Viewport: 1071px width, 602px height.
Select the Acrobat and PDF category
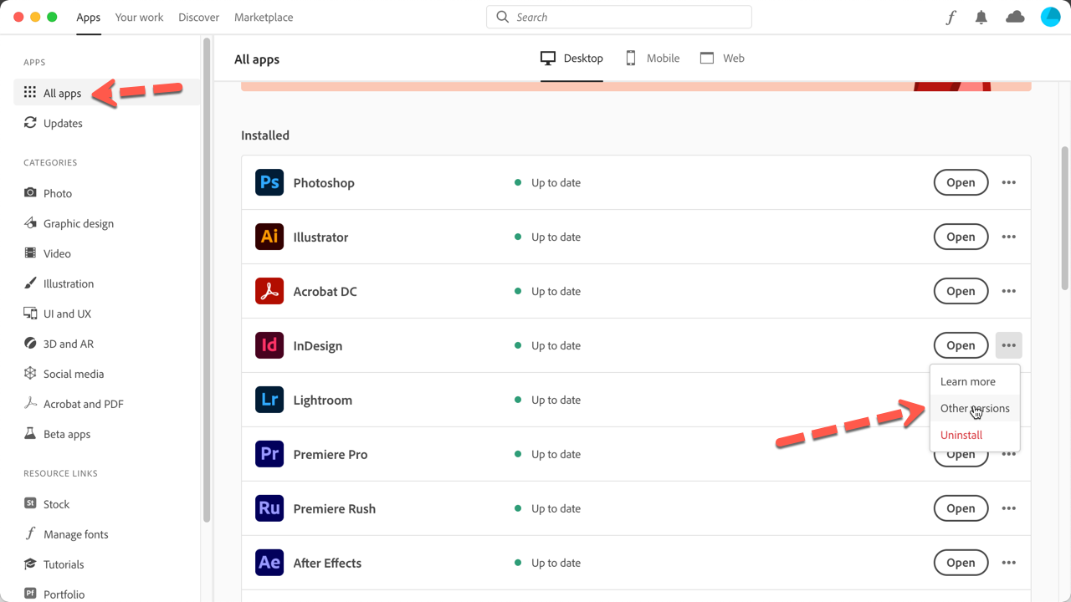click(x=74, y=404)
